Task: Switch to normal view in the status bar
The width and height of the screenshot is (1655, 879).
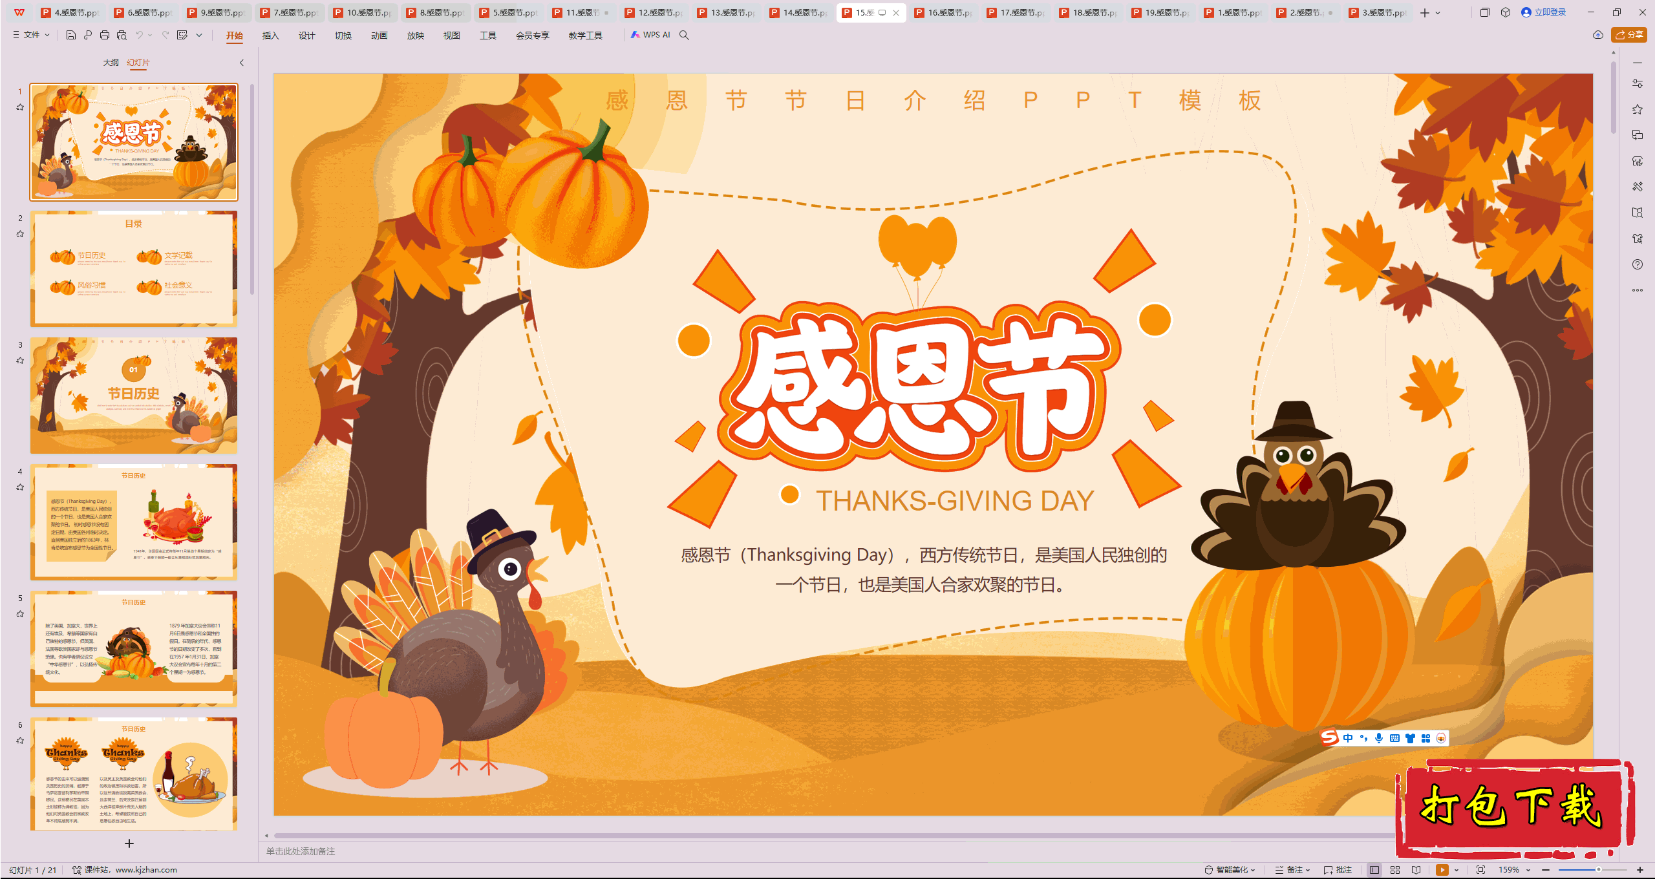Action: point(1374,870)
